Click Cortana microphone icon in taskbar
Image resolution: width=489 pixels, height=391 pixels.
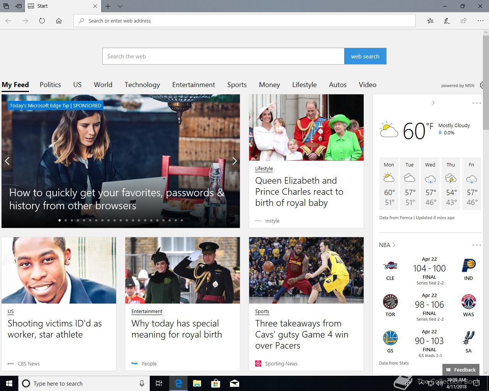142,383
